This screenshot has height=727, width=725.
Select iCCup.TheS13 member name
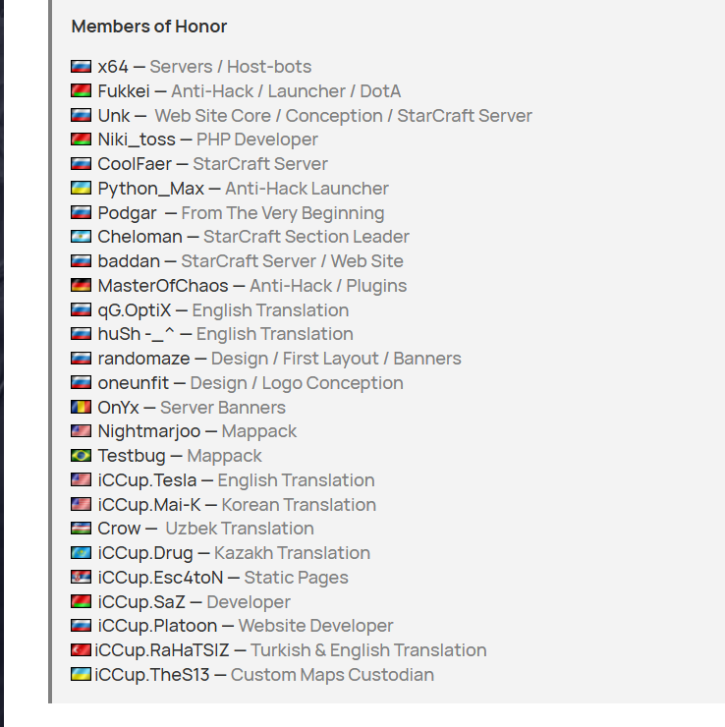click(x=152, y=675)
